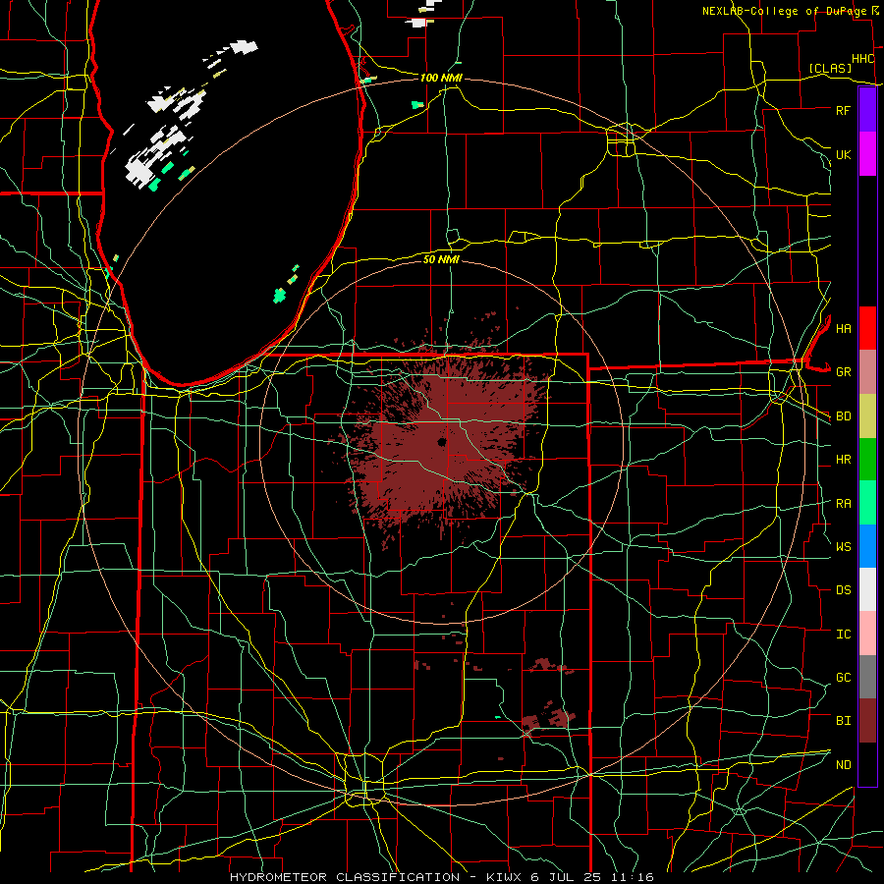Viewport: 884px width, 884px height.
Task: Click the '50 NMI' range ring label
Action: click(441, 259)
